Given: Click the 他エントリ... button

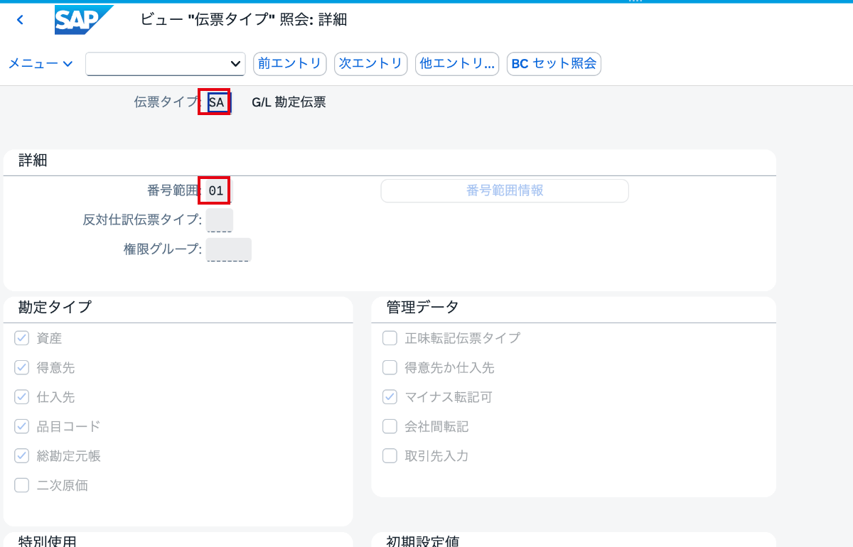Looking at the screenshot, I should [x=457, y=63].
